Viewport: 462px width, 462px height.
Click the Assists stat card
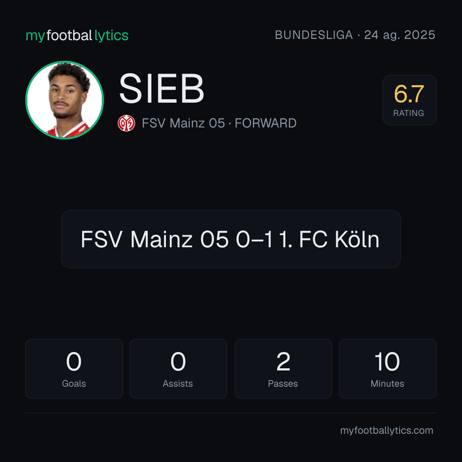pyautogui.click(x=178, y=369)
